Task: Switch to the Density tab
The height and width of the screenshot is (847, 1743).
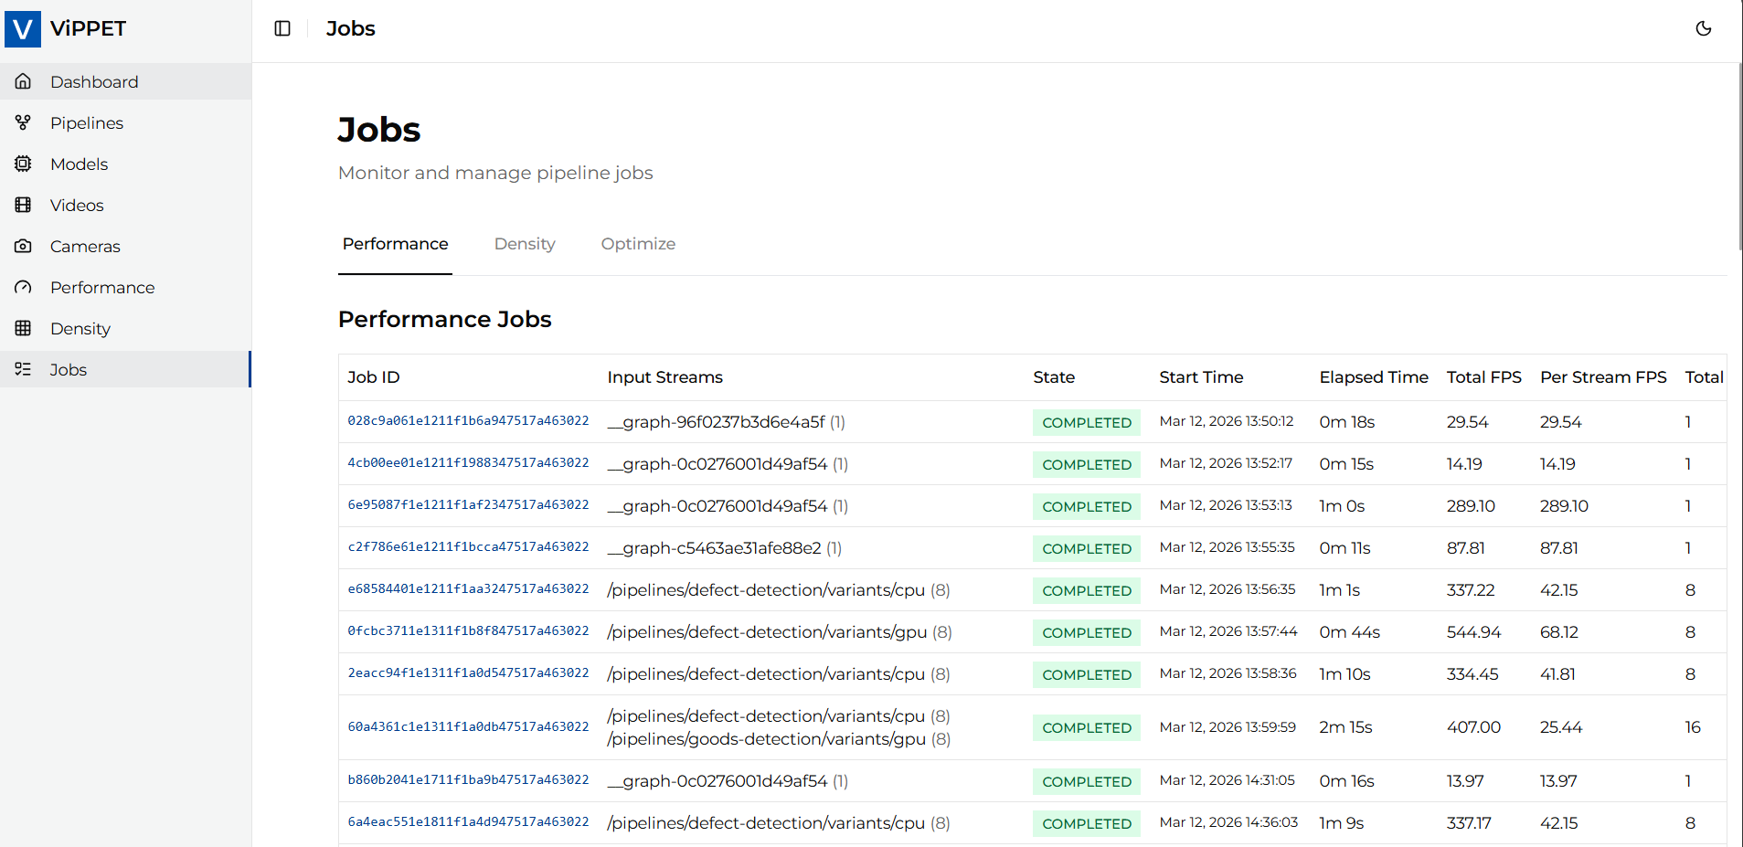Action: [x=524, y=244]
